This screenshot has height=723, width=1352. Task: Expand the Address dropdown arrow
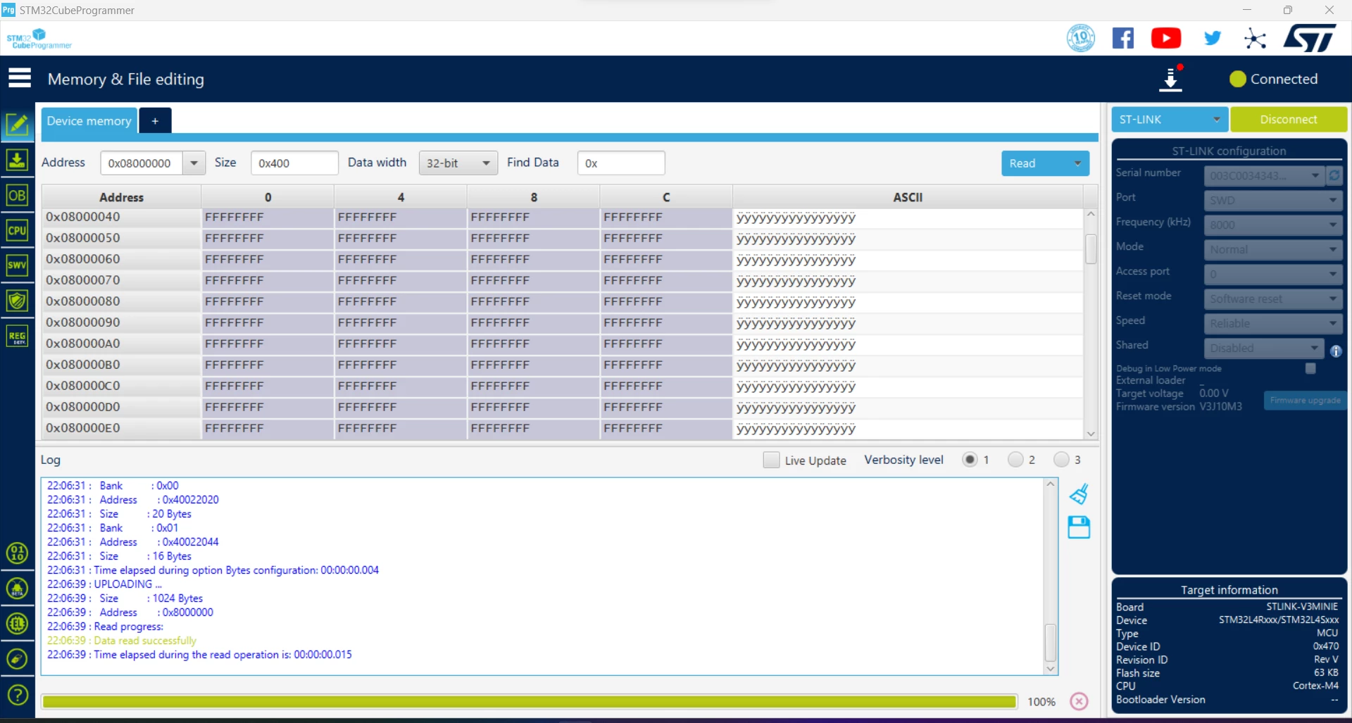point(194,163)
